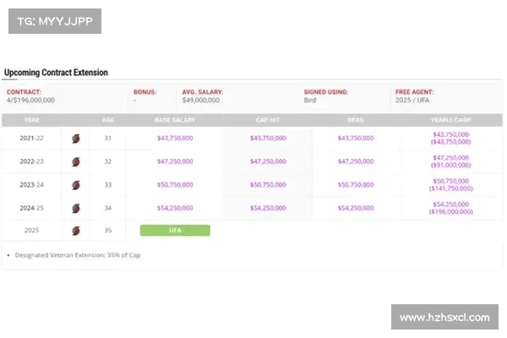
Task: Select the Upcoming Contract Extension heading tab
Action: pos(56,73)
